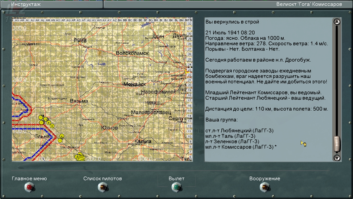Click Новодугино on the map
The width and height of the screenshot is (353, 199).
pos(78,77)
